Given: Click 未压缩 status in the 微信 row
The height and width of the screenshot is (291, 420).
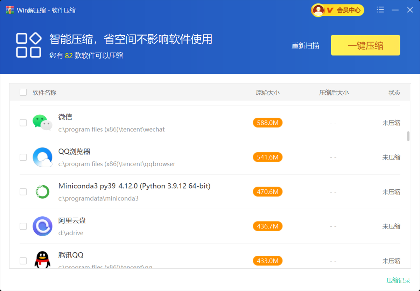Looking at the screenshot, I should [x=391, y=123].
